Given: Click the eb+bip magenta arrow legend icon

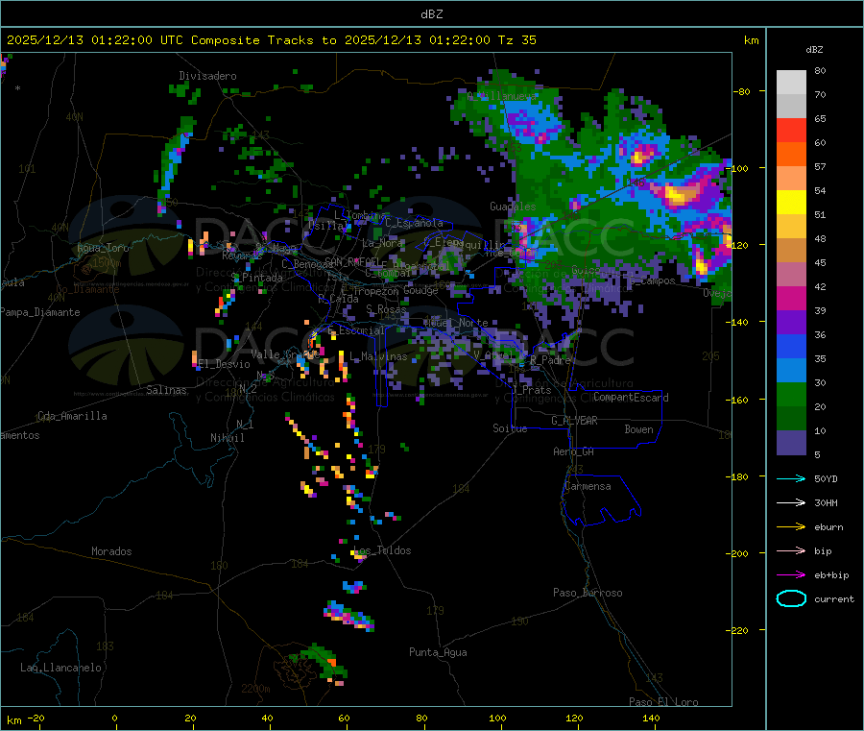Looking at the screenshot, I should [791, 575].
